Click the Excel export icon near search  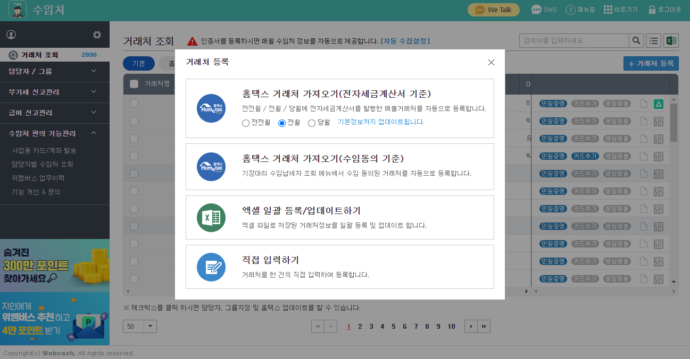pos(671,41)
